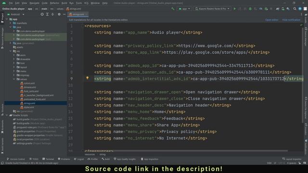Image resolution: width=308 pixels, height=173 pixels.
Task: Start debugging with the green bug icon
Action: point(250,9)
